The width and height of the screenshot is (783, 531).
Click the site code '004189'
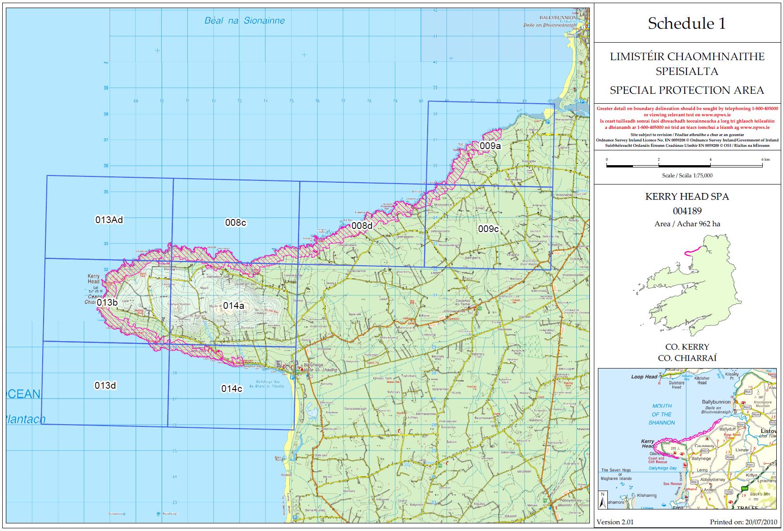pos(687,211)
